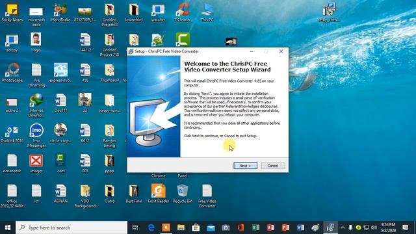Open Outlook 2016 desktop shortcut

point(12,133)
